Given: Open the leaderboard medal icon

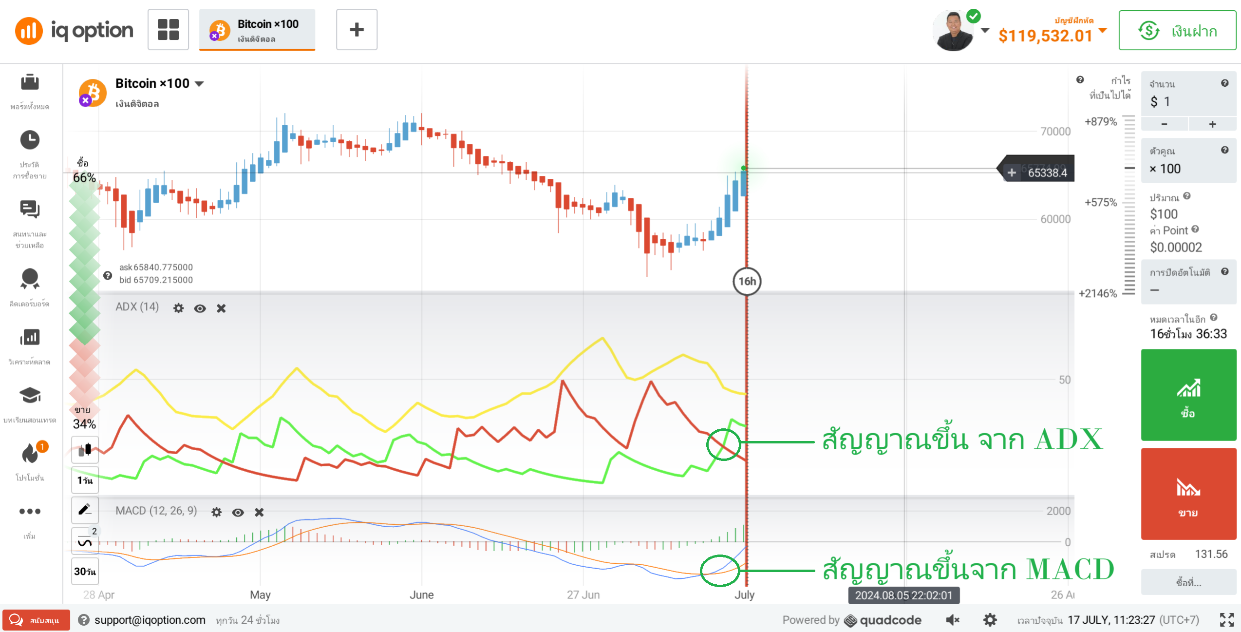Looking at the screenshot, I should (30, 279).
